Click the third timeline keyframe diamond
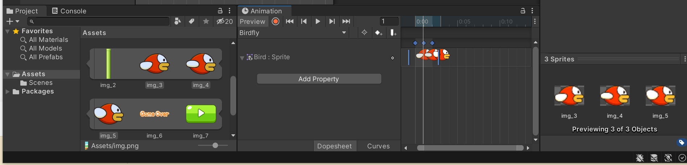687x165 pixels. click(x=432, y=43)
